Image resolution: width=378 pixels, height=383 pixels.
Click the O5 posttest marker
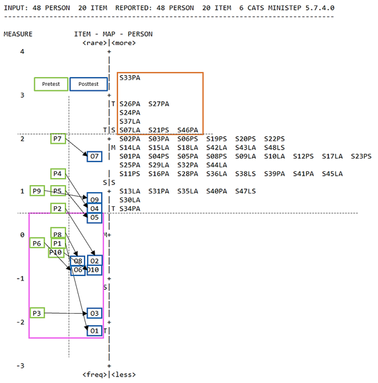[x=95, y=218]
